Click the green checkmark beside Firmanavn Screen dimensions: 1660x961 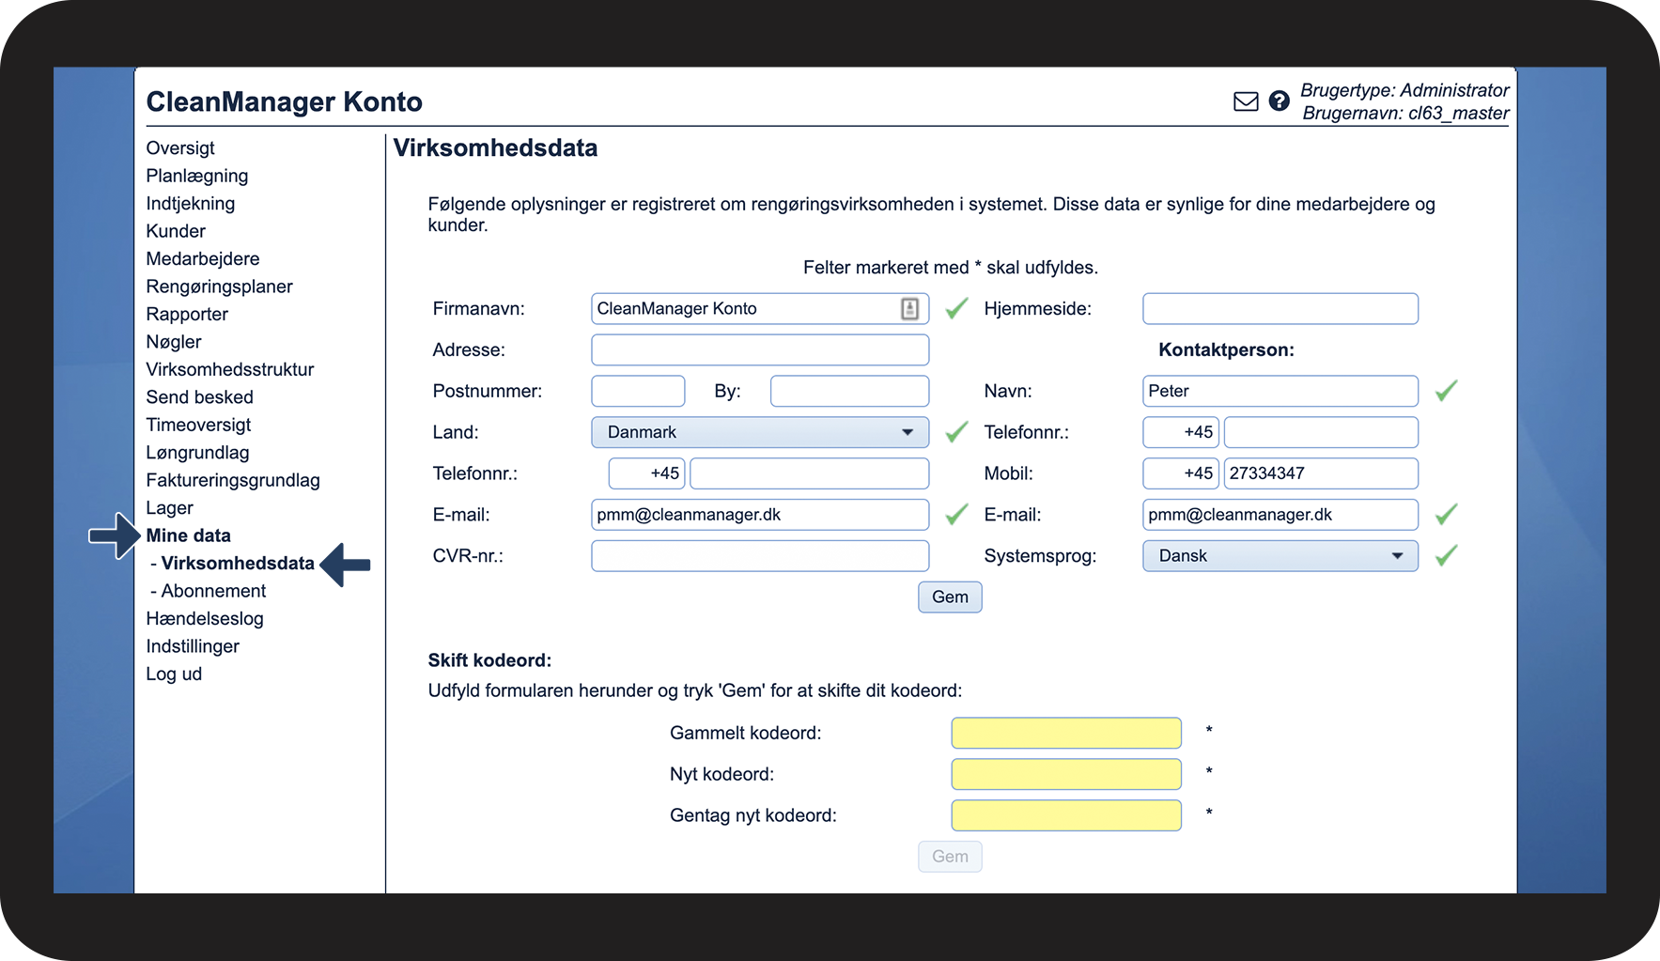956,309
